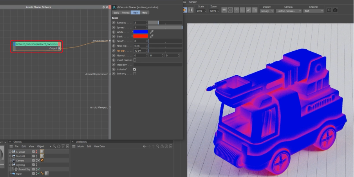
Task: Click the add-panel icon in Objects toolbar
Action: tap(67, 146)
